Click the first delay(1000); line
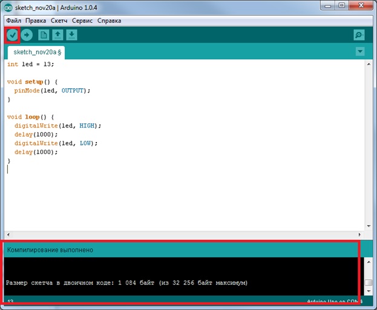 point(36,135)
